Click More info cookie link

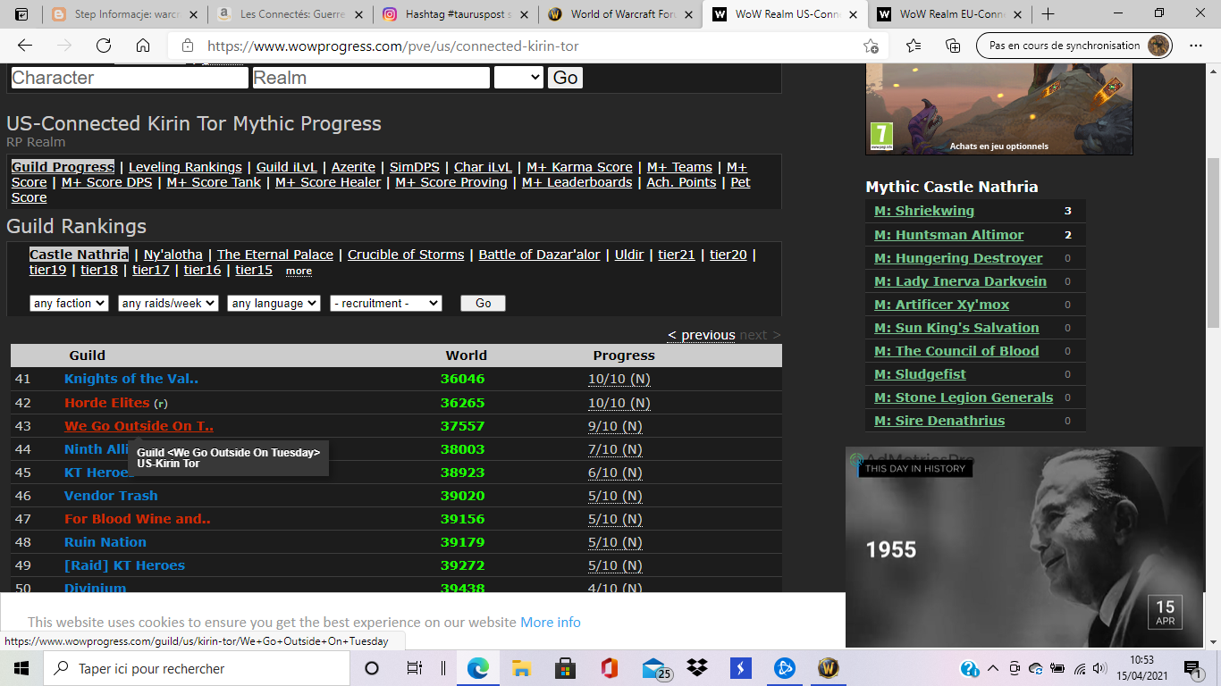click(551, 623)
